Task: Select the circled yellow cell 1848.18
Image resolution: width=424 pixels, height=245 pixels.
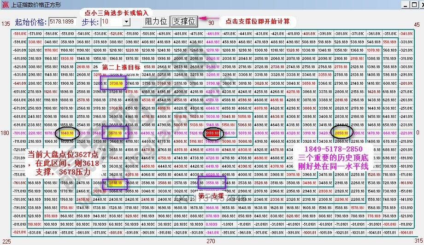Action: pos(67,133)
